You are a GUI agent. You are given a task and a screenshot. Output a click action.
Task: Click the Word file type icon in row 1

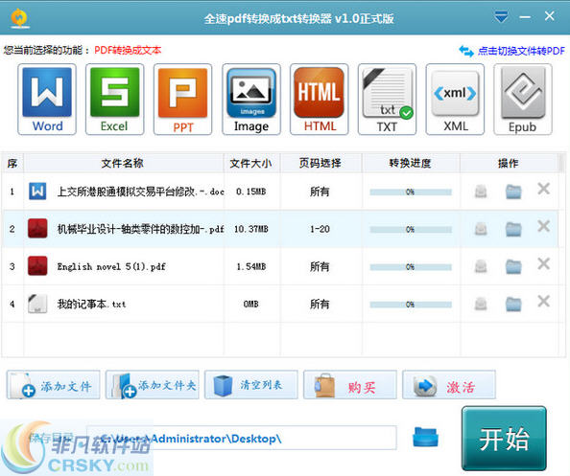tap(37, 191)
